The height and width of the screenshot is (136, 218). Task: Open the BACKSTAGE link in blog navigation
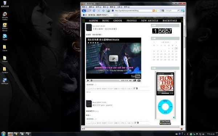point(170,21)
